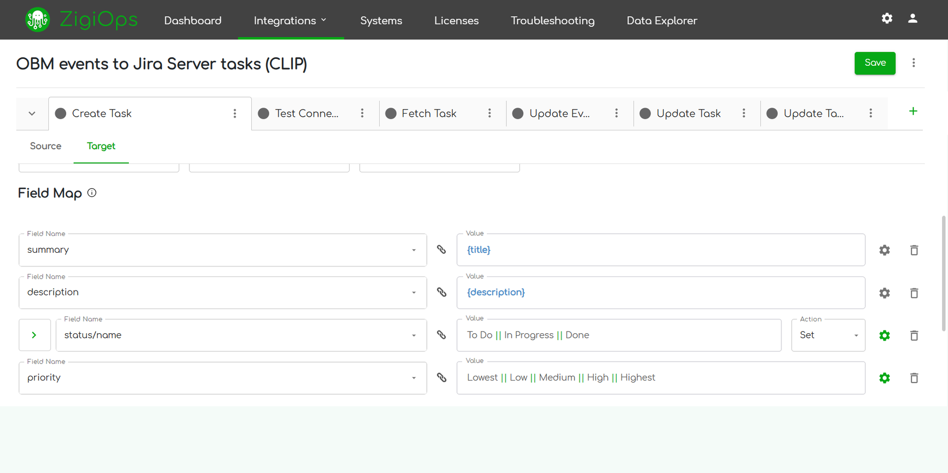Toggle Fetch Task status circle
Screen dimensions: 948x473
point(391,114)
